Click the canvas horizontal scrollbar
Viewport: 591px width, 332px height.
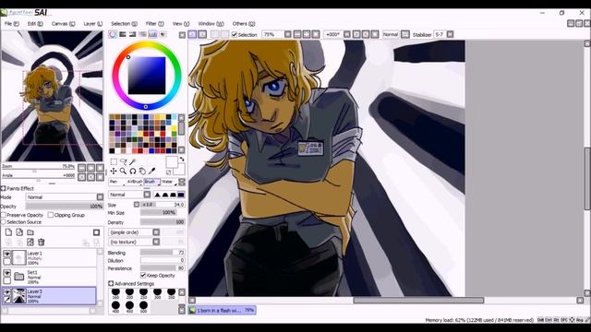(x=418, y=300)
